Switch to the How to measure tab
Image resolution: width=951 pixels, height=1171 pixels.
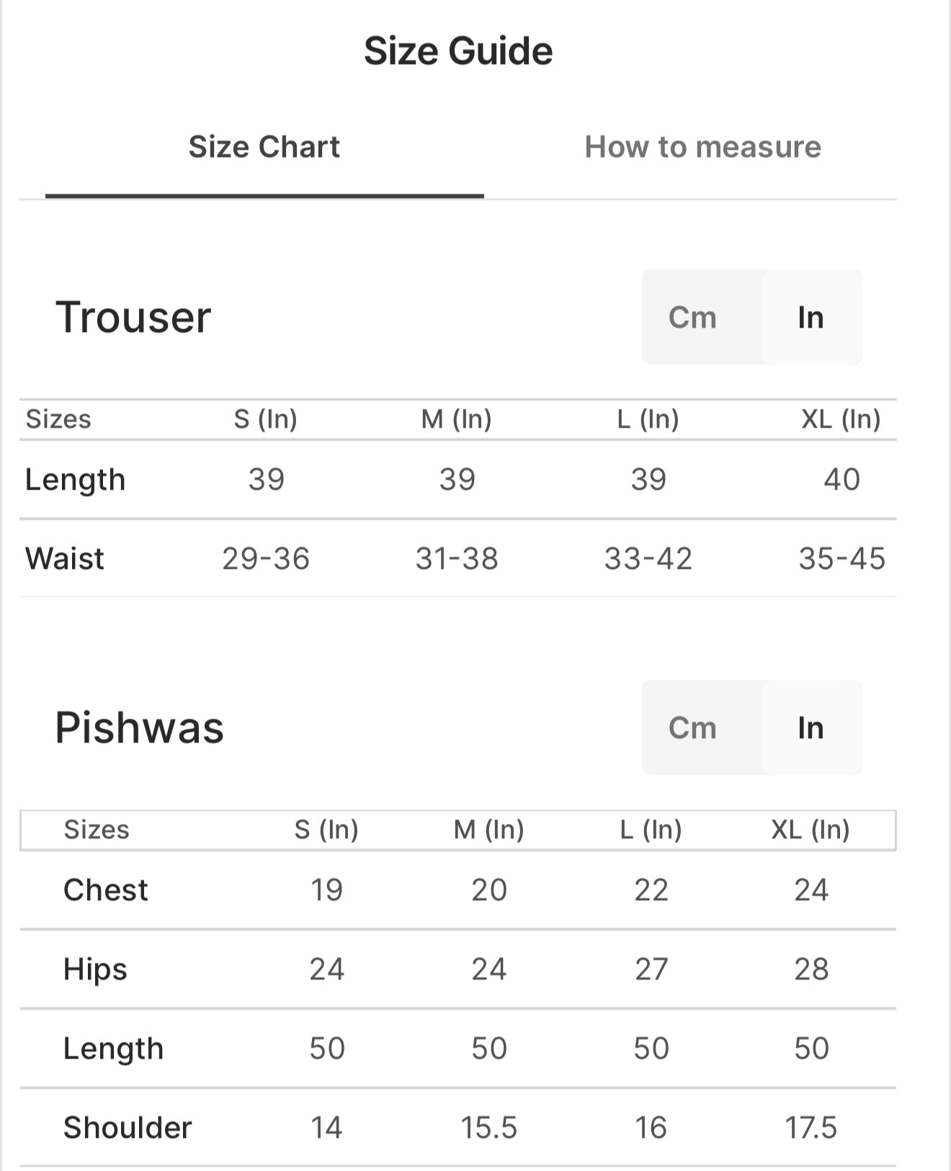point(702,147)
